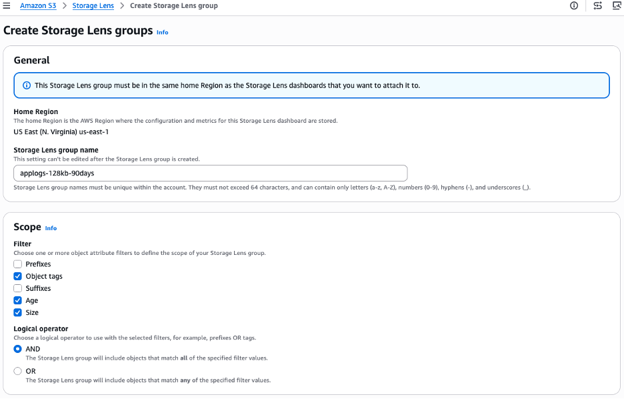This screenshot has height=399, width=624.
Task: Click Info link beside Create Storage Lens groups
Action: point(163,32)
